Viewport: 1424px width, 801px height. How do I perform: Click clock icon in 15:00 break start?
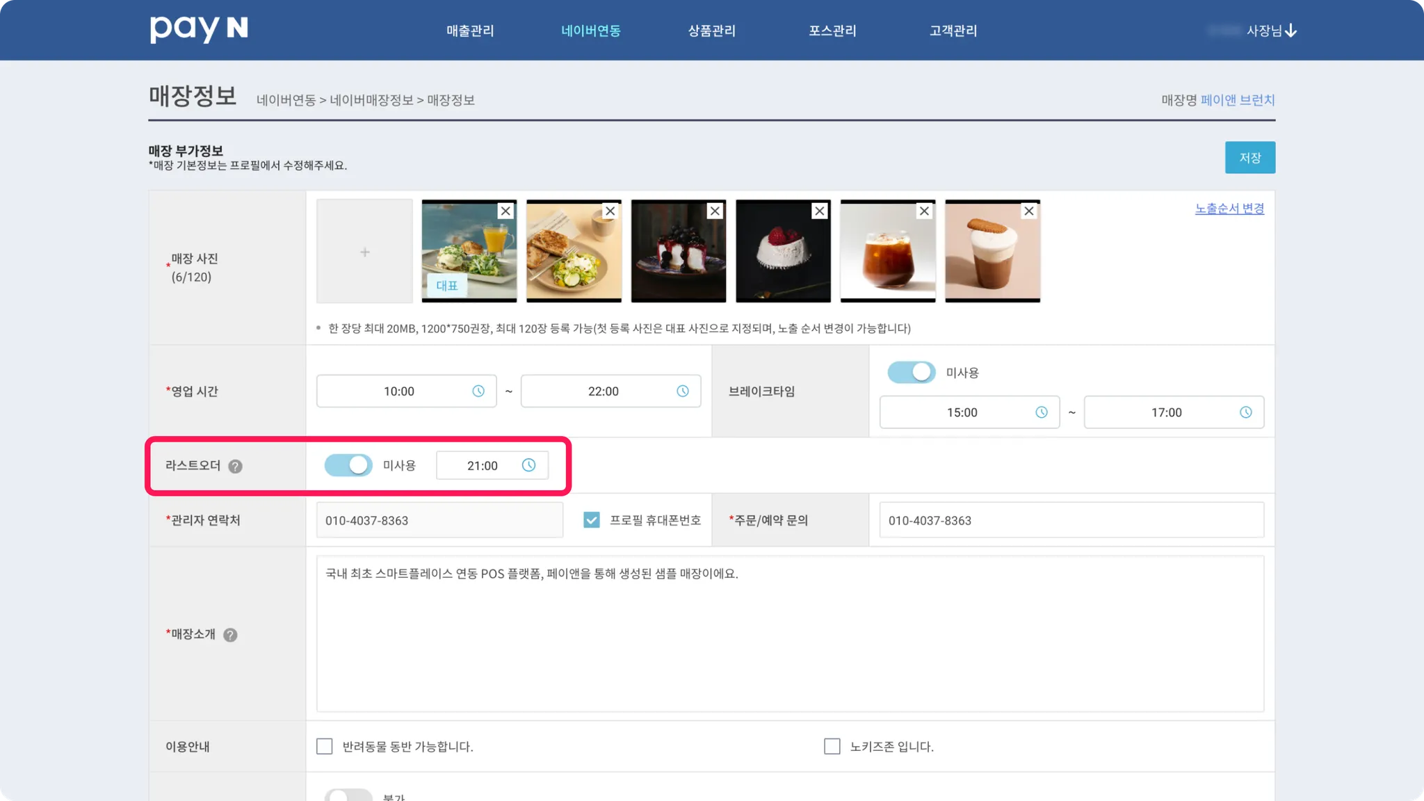(x=1042, y=412)
